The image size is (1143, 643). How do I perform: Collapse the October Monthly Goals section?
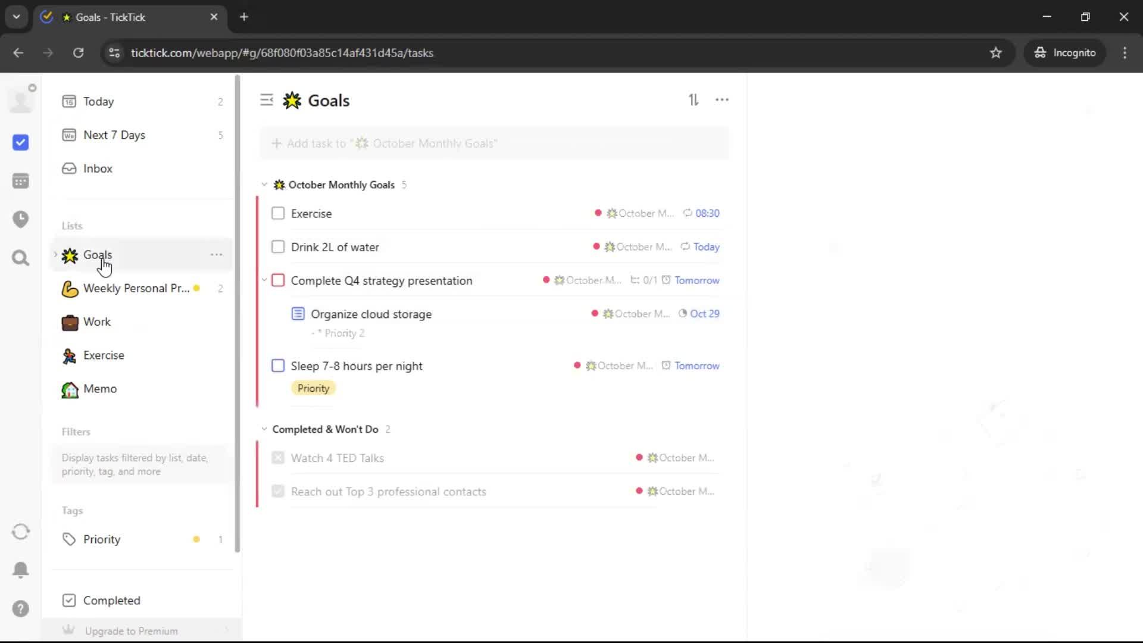[264, 185]
